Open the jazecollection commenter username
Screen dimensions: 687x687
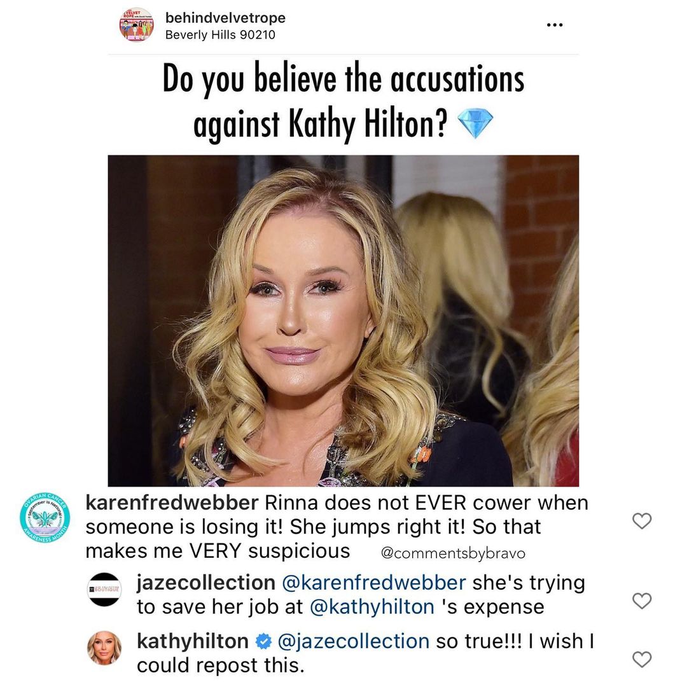coord(206,583)
